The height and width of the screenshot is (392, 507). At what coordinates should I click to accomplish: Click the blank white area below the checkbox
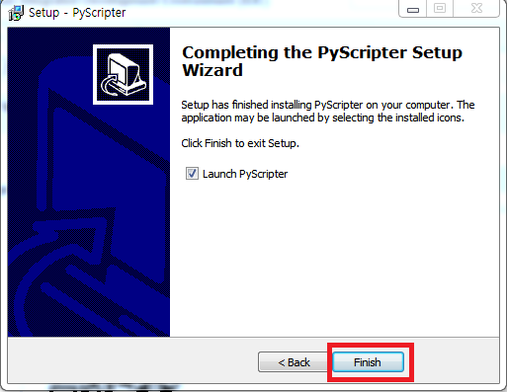334,257
